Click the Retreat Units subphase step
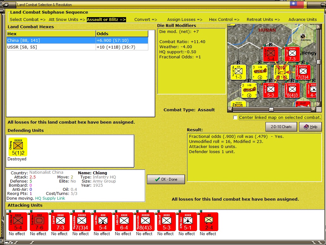 (x=263, y=20)
